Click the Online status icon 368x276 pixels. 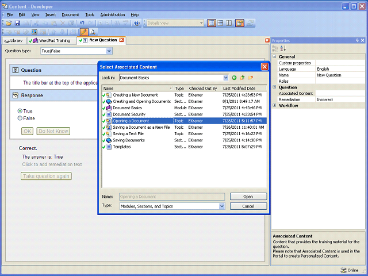pyautogui.click(x=344, y=270)
